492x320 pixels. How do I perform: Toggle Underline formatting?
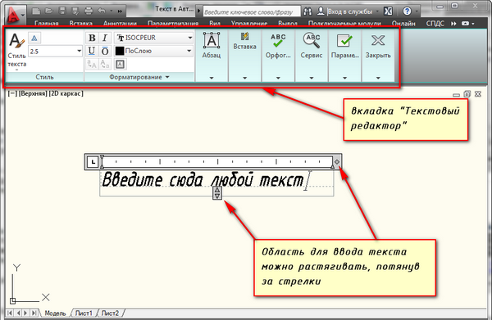(92, 51)
